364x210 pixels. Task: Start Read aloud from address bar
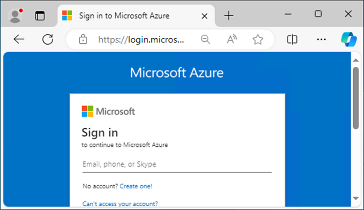pyautogui.click(x=232, y=39)
